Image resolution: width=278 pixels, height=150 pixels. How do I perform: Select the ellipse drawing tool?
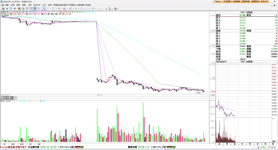(87, 9)
